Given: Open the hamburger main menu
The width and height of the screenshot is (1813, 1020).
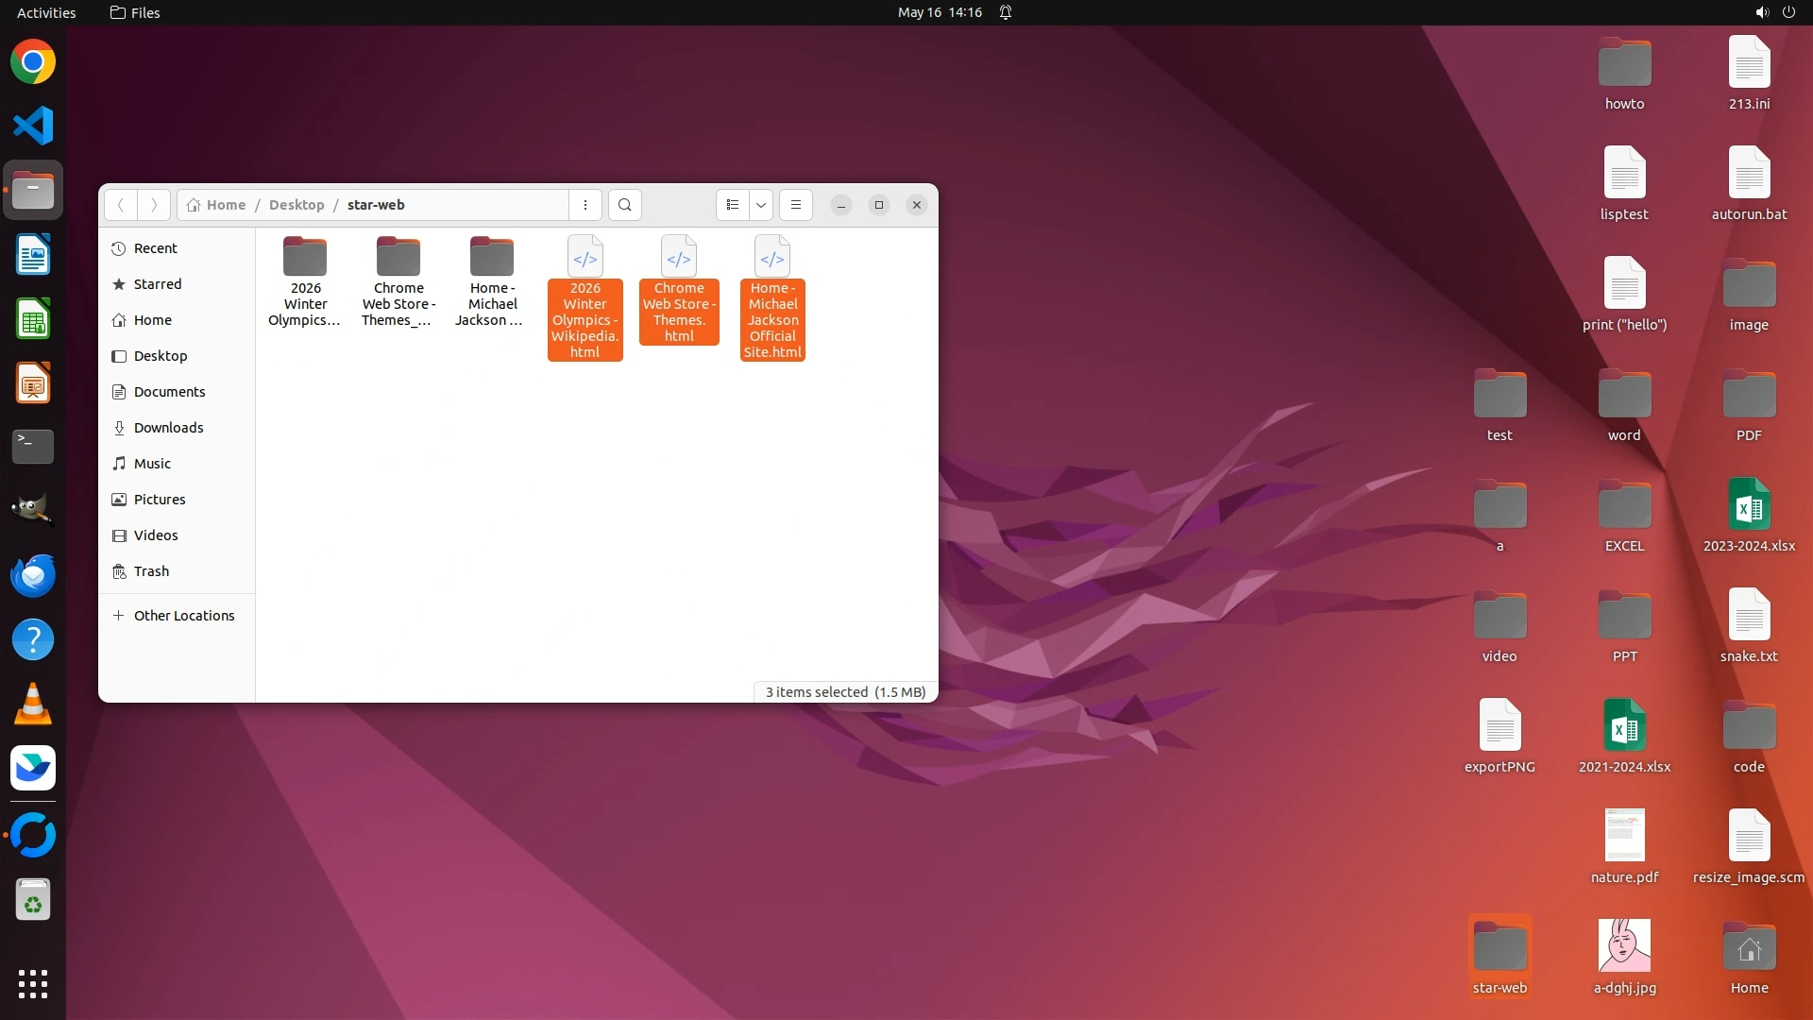Looking at the screenshot, I should tap(796, 205).
